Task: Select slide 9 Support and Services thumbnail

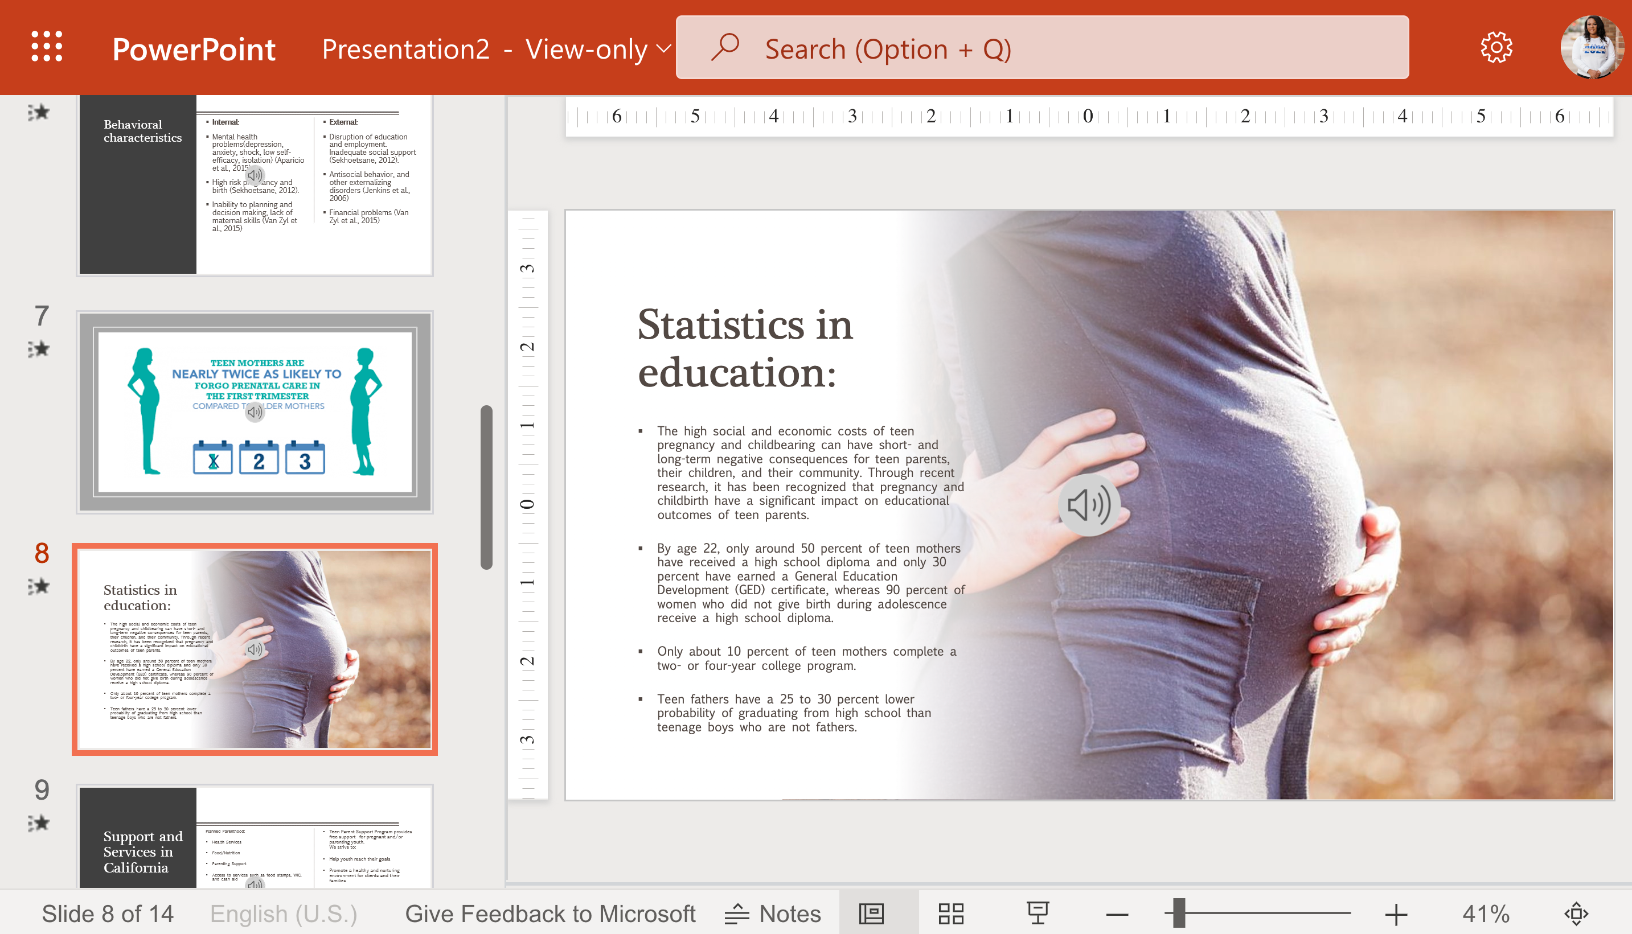Action: pyautogui.click(x=255, y=837)
